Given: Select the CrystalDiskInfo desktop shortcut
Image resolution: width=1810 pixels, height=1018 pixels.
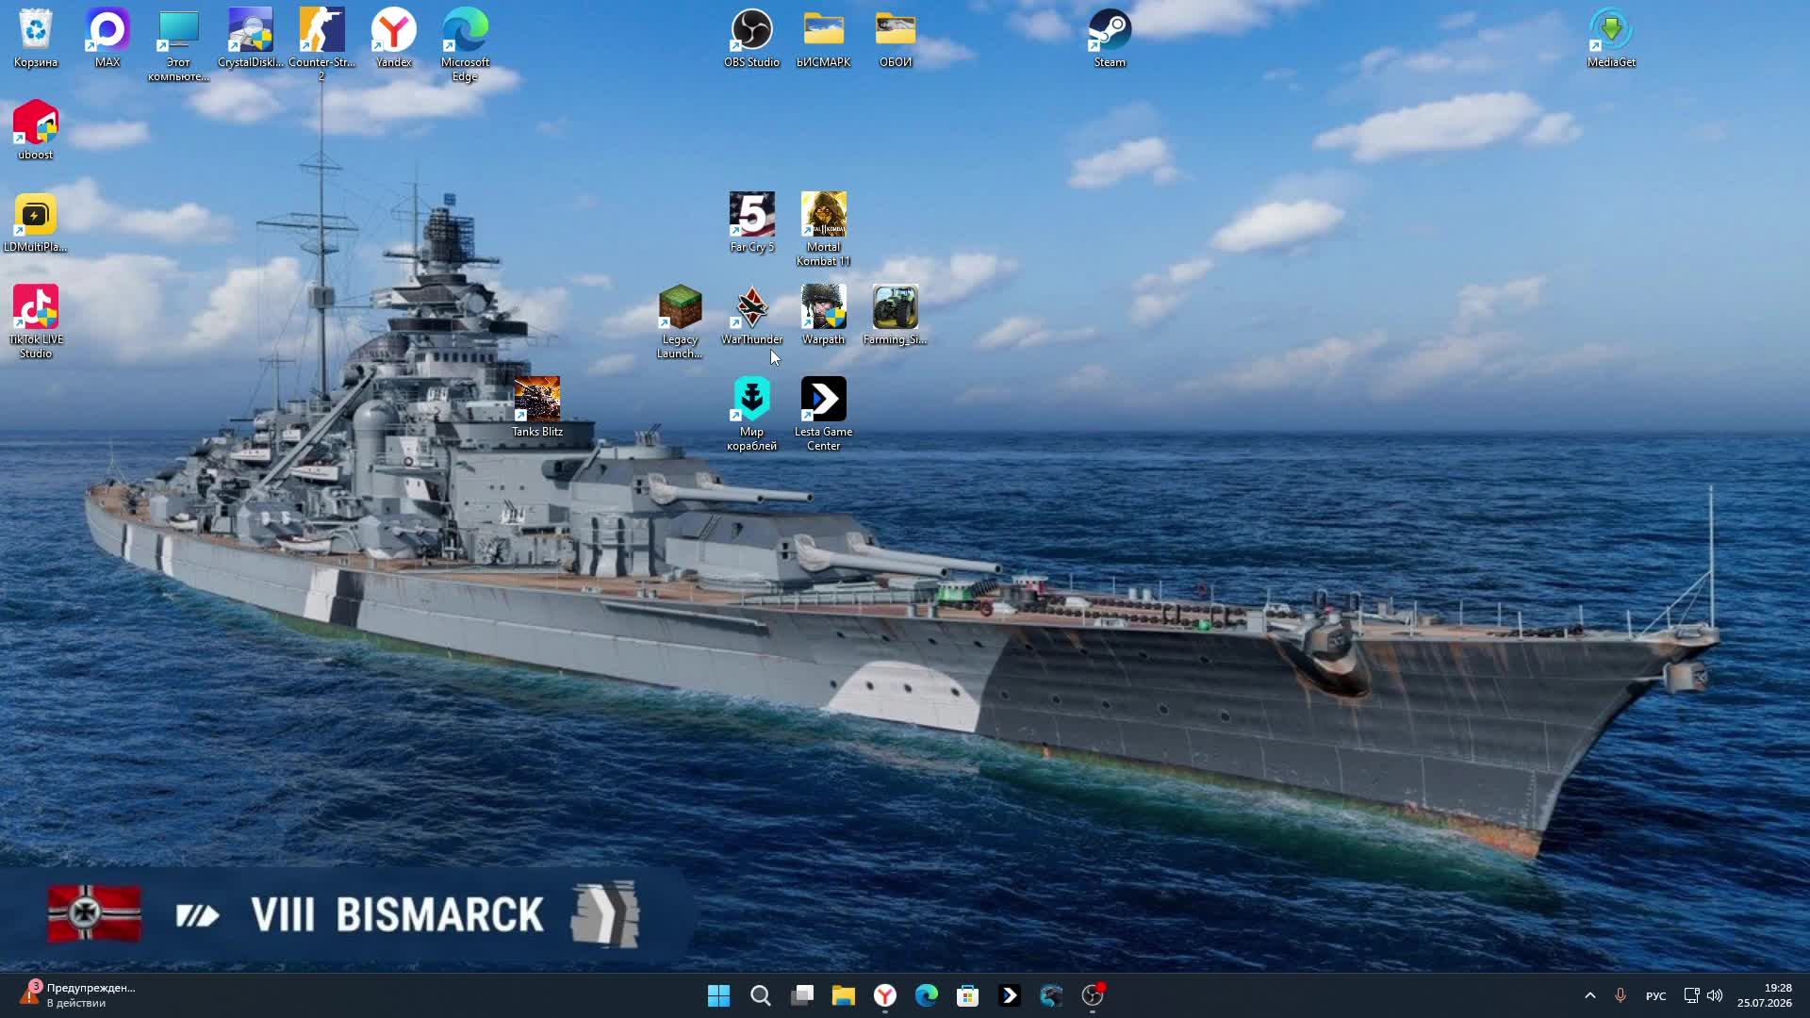Looking at the screenshot, I should 251,39.
